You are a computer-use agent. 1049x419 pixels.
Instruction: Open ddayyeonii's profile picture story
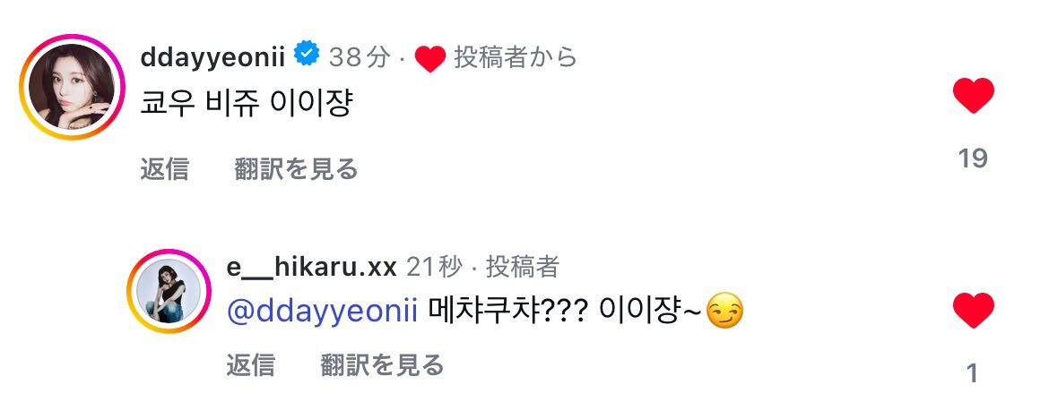73,88
